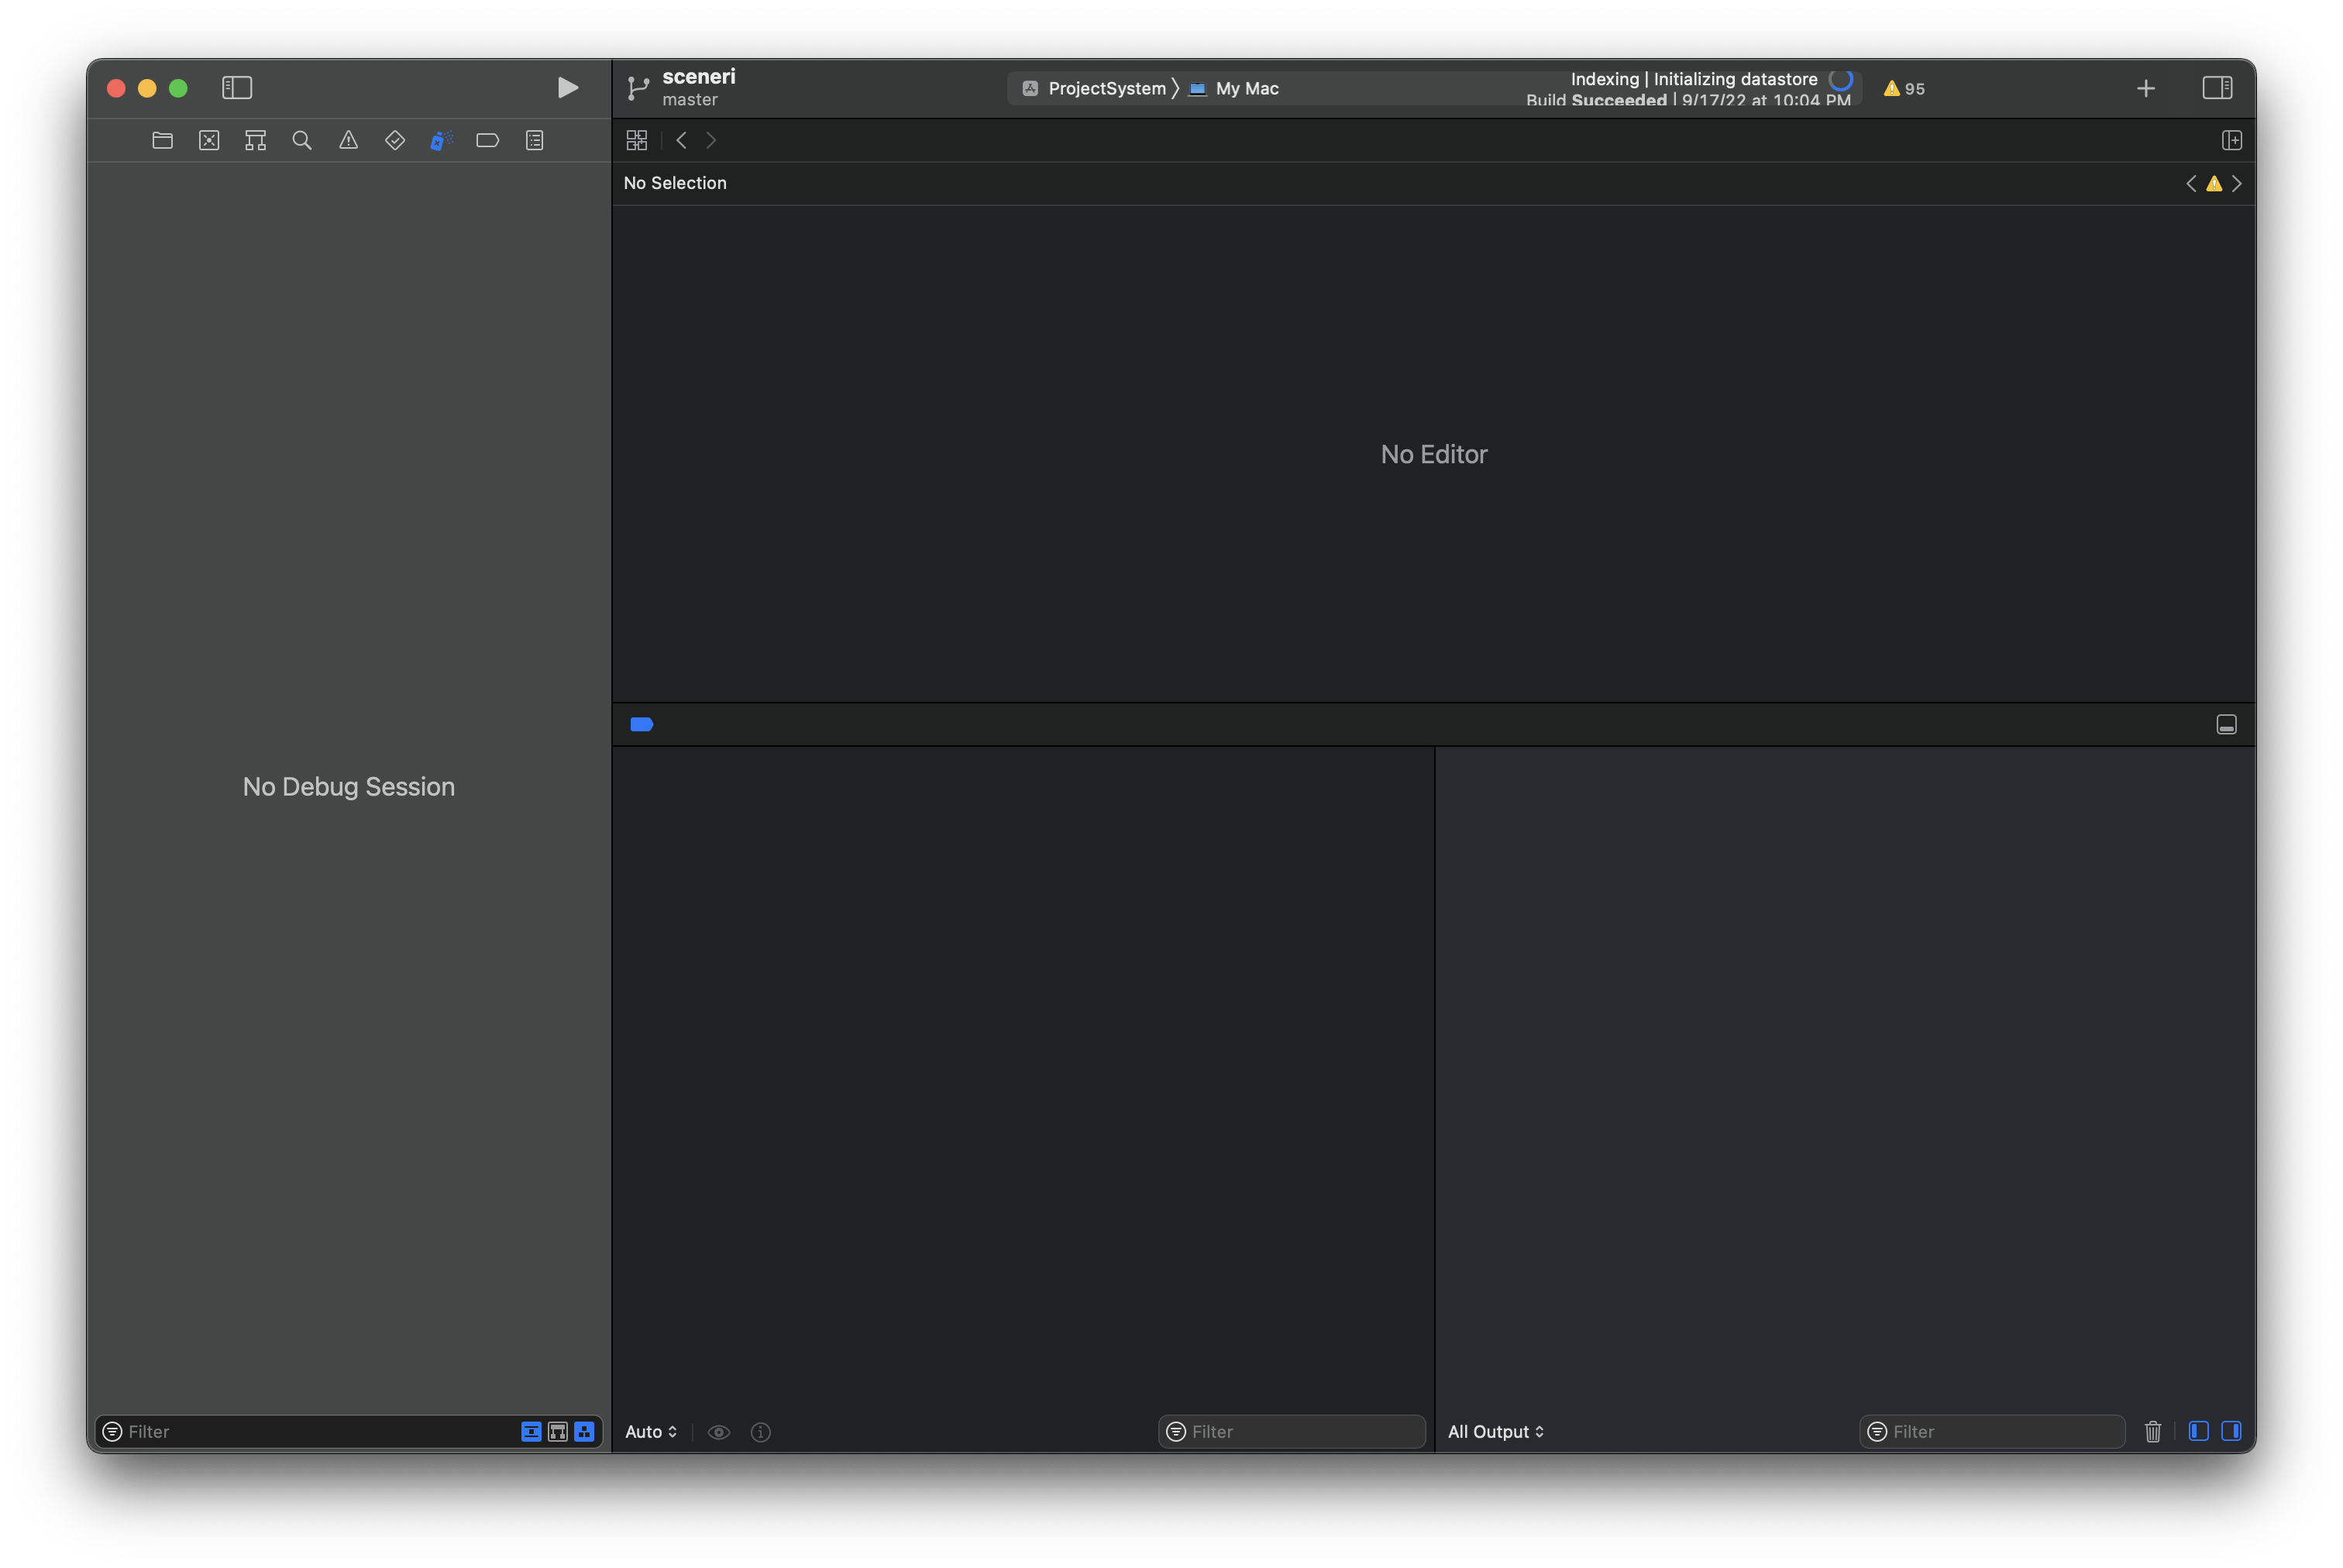
Task: Toggle the left navigator sidebar
Action: [x=237, y=88]
